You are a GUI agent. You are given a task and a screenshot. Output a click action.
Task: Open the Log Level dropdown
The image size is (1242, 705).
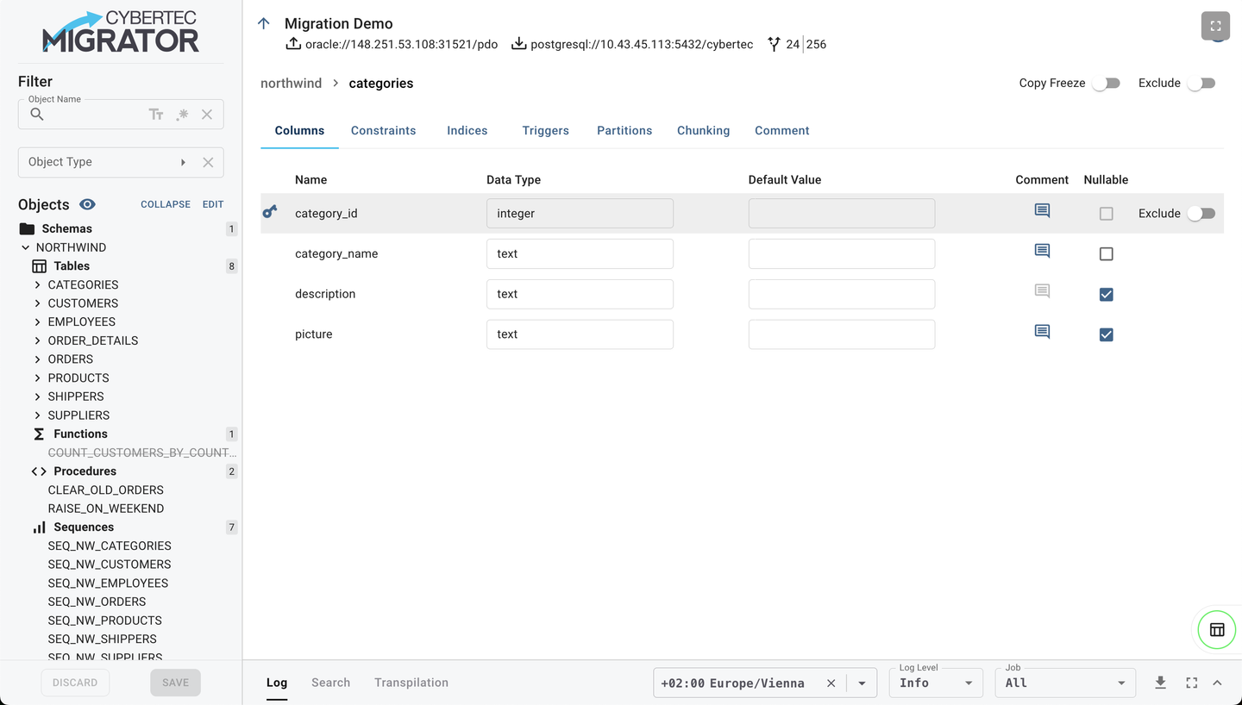935,683
